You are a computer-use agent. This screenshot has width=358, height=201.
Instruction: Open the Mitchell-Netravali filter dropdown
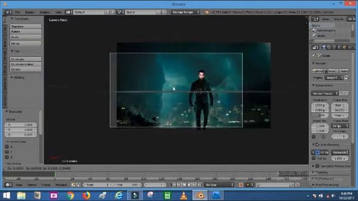click(x=340, y=152)
